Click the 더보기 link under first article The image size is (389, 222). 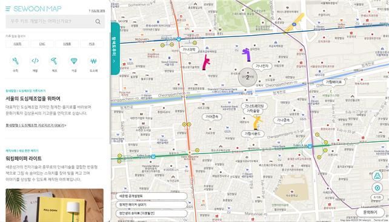(x=36, y=126)
